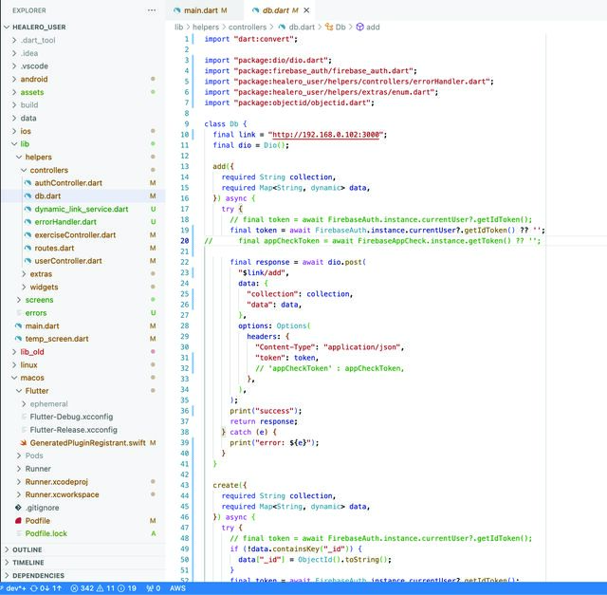Click Dart icon beside main.dart in explorer

pos(18,325)
